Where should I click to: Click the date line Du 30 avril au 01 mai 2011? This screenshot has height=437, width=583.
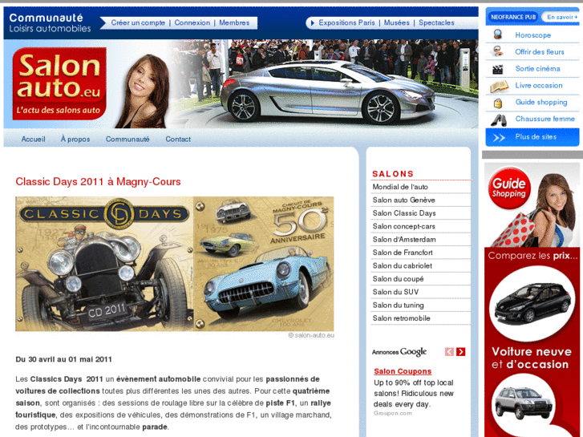(x=63, y=359)
